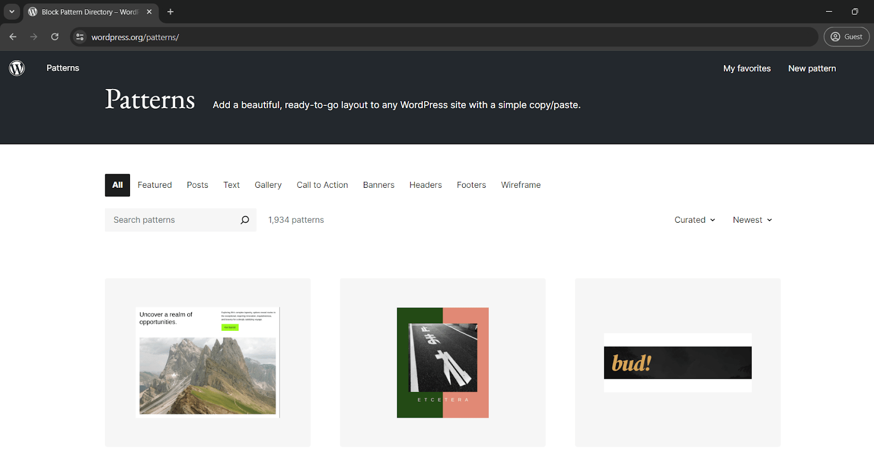Screen dimensions: 874x452
Task: Expand the Curated filter dropdown
Action: [694, 220]
